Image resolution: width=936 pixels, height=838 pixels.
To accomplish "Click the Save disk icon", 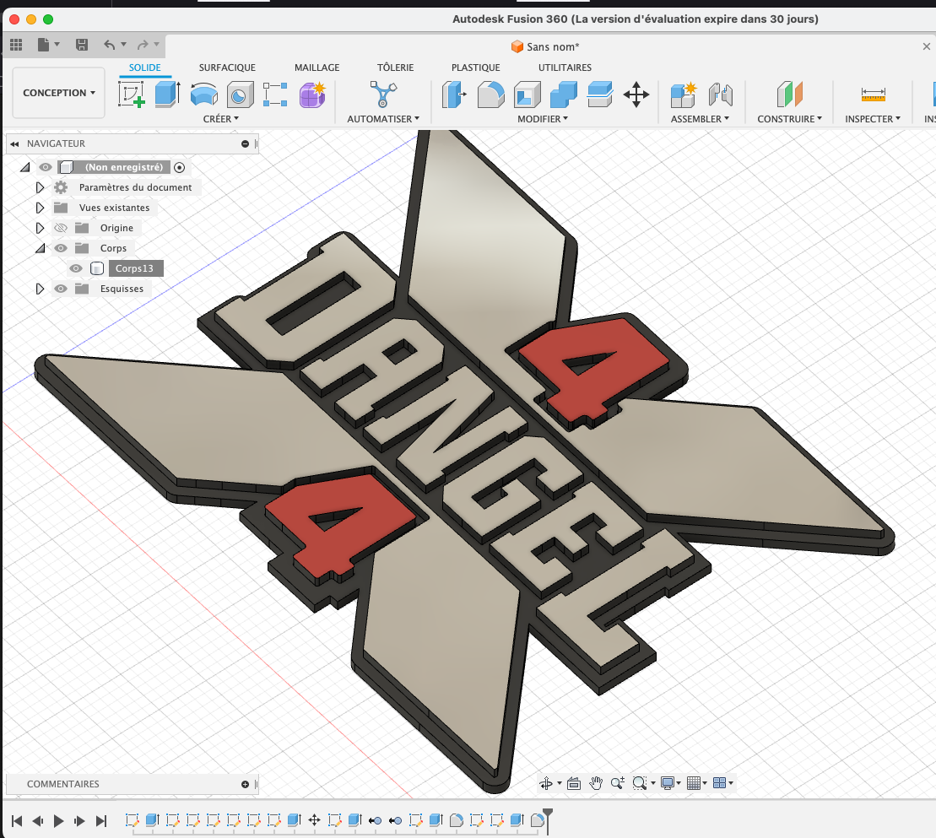I will (x=82, y=45).
